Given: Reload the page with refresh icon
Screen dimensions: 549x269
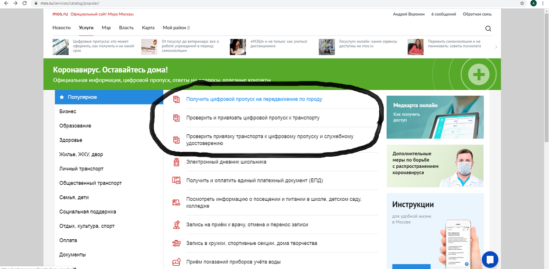Looking at the screenshot, I should click(24, 3).
